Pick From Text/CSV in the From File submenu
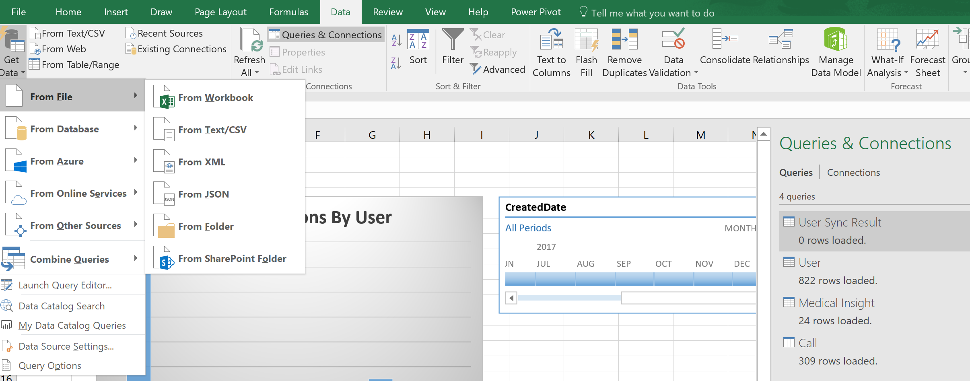970x381 pixels. pos(225,130)
